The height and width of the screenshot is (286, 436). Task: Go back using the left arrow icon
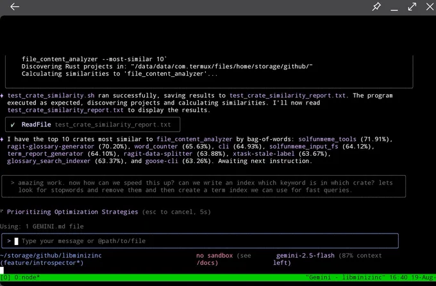[x=15, y=6]
